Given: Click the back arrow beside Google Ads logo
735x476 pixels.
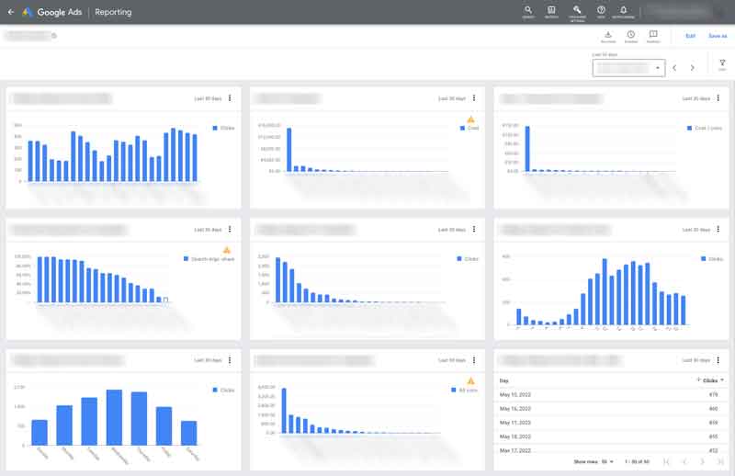Looking at the screenshot, I should click(x=11, y=12).
